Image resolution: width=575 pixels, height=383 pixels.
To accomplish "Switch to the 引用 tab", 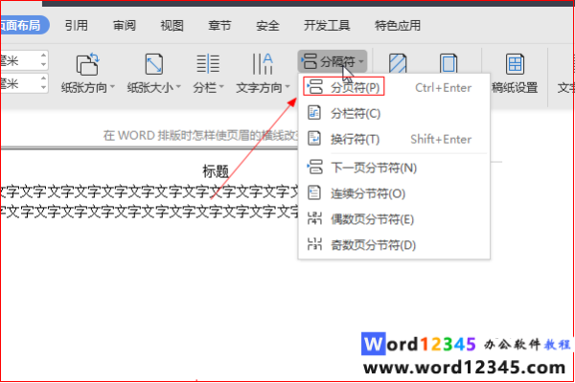I will tap(77, 25).
